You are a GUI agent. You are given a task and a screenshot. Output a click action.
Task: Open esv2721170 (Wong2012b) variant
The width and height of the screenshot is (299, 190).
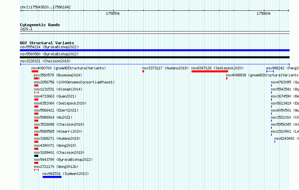coord(56,167)
